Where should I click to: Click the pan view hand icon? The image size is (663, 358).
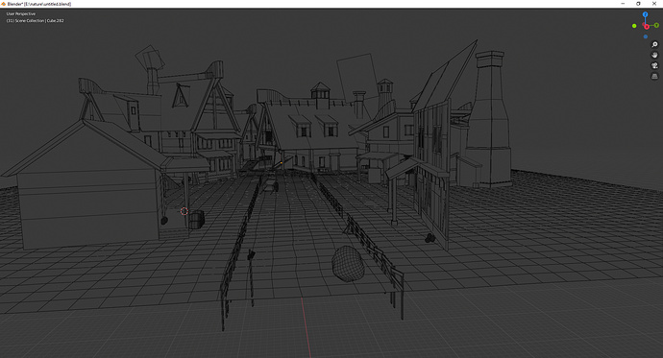click(x=654, y=55)
